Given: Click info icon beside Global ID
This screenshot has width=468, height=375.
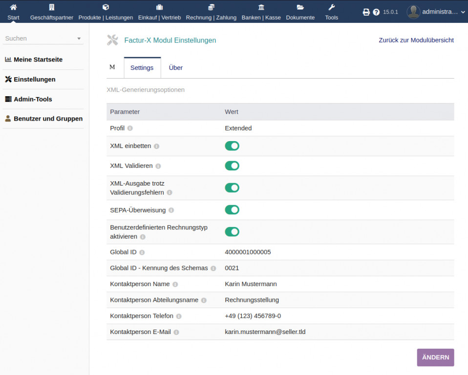Looking at the screenshot, I should click(142, 252).
